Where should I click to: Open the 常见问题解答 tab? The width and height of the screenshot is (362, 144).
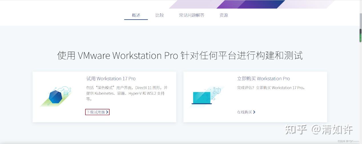click(192, 15)
